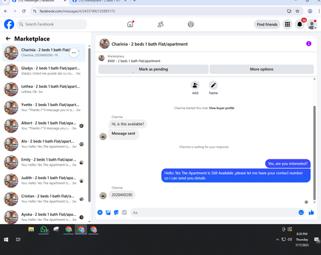
Task: Open Cristian conversation
Action: (44, 199)
